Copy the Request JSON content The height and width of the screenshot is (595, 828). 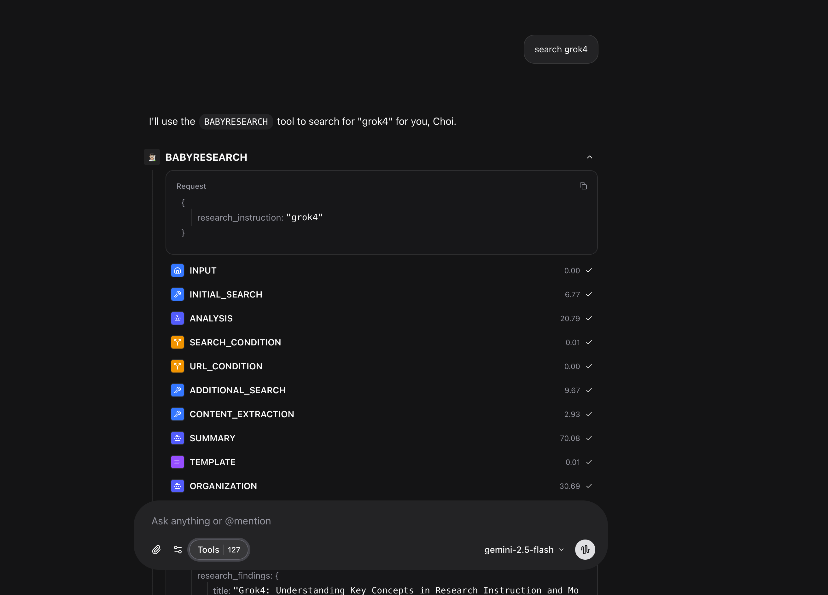point(583,186)
